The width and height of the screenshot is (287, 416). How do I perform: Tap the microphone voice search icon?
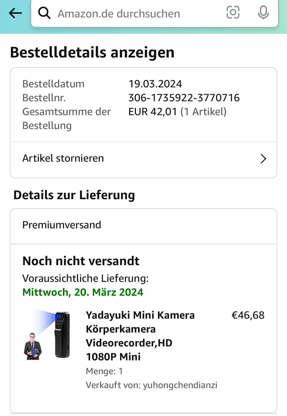click(263, 13)
